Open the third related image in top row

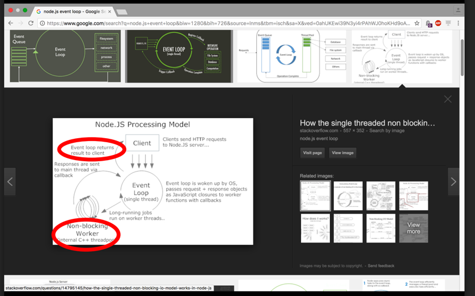(381, 196)
